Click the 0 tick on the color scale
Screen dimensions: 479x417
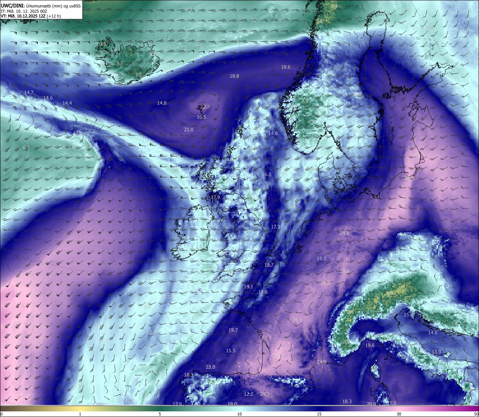click(x=1, y=414)
